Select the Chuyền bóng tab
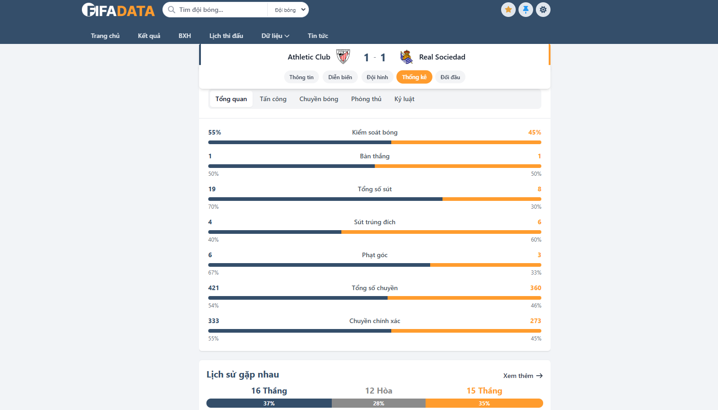The height and width of the screenshot is (410, 718). pyautogui.click(x=319, y=99)
